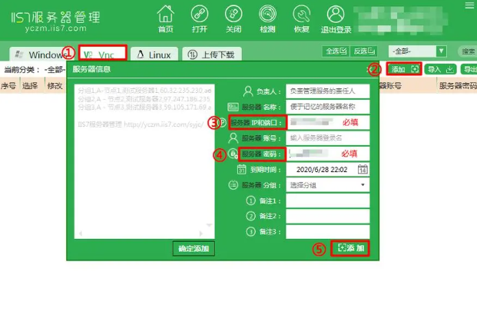Click the 服务器账号 user icon
Image resolution: width=477 pixels, height=318 pixels.
pos(233,138)
